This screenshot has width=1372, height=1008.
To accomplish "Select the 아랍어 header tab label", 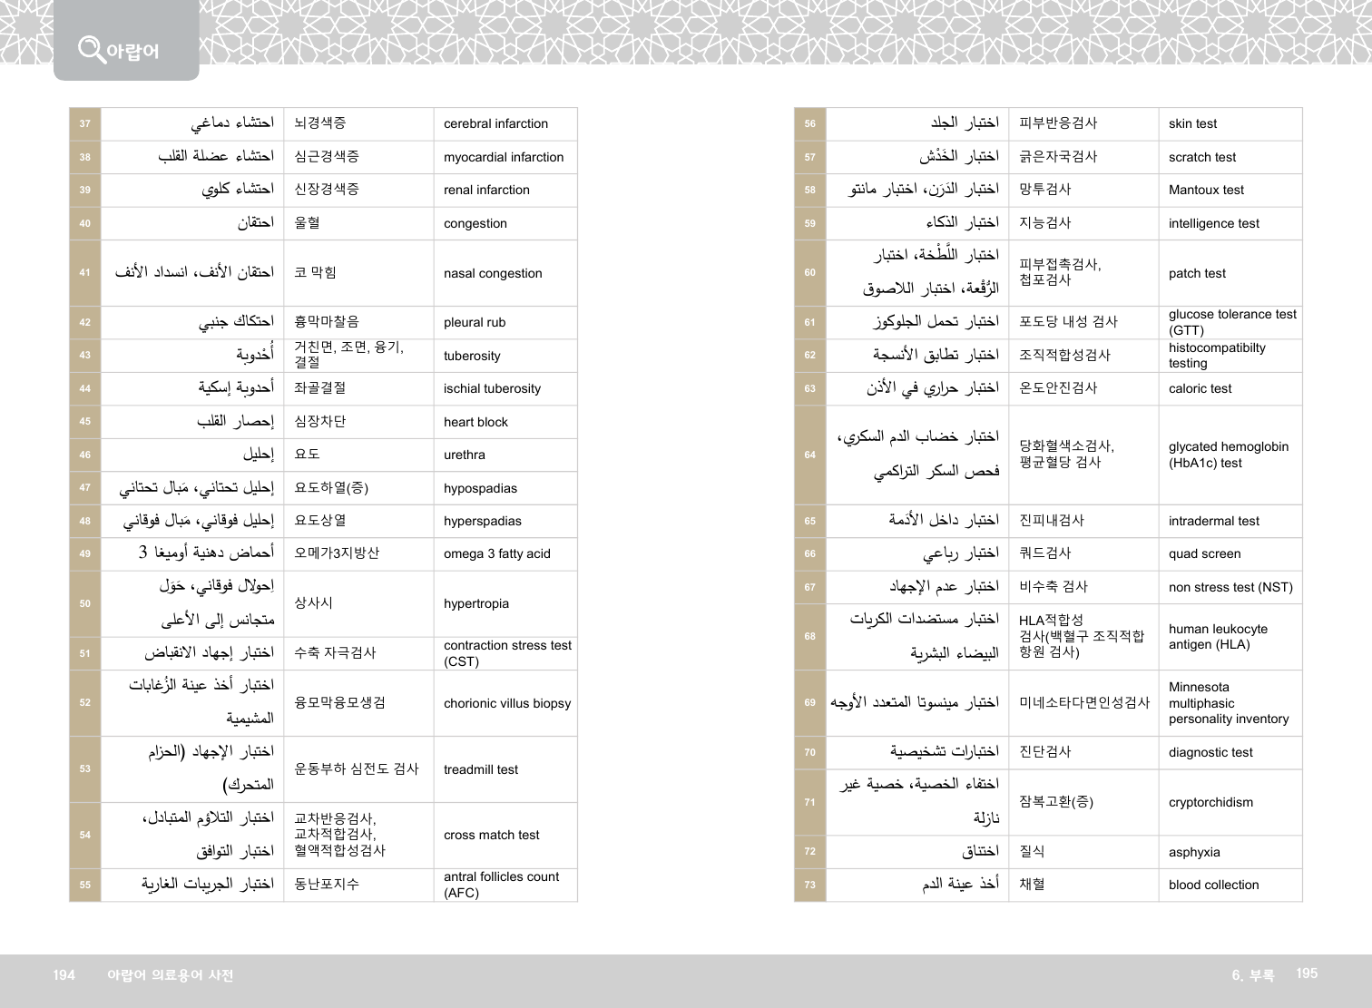I will (x=132, y=51).
